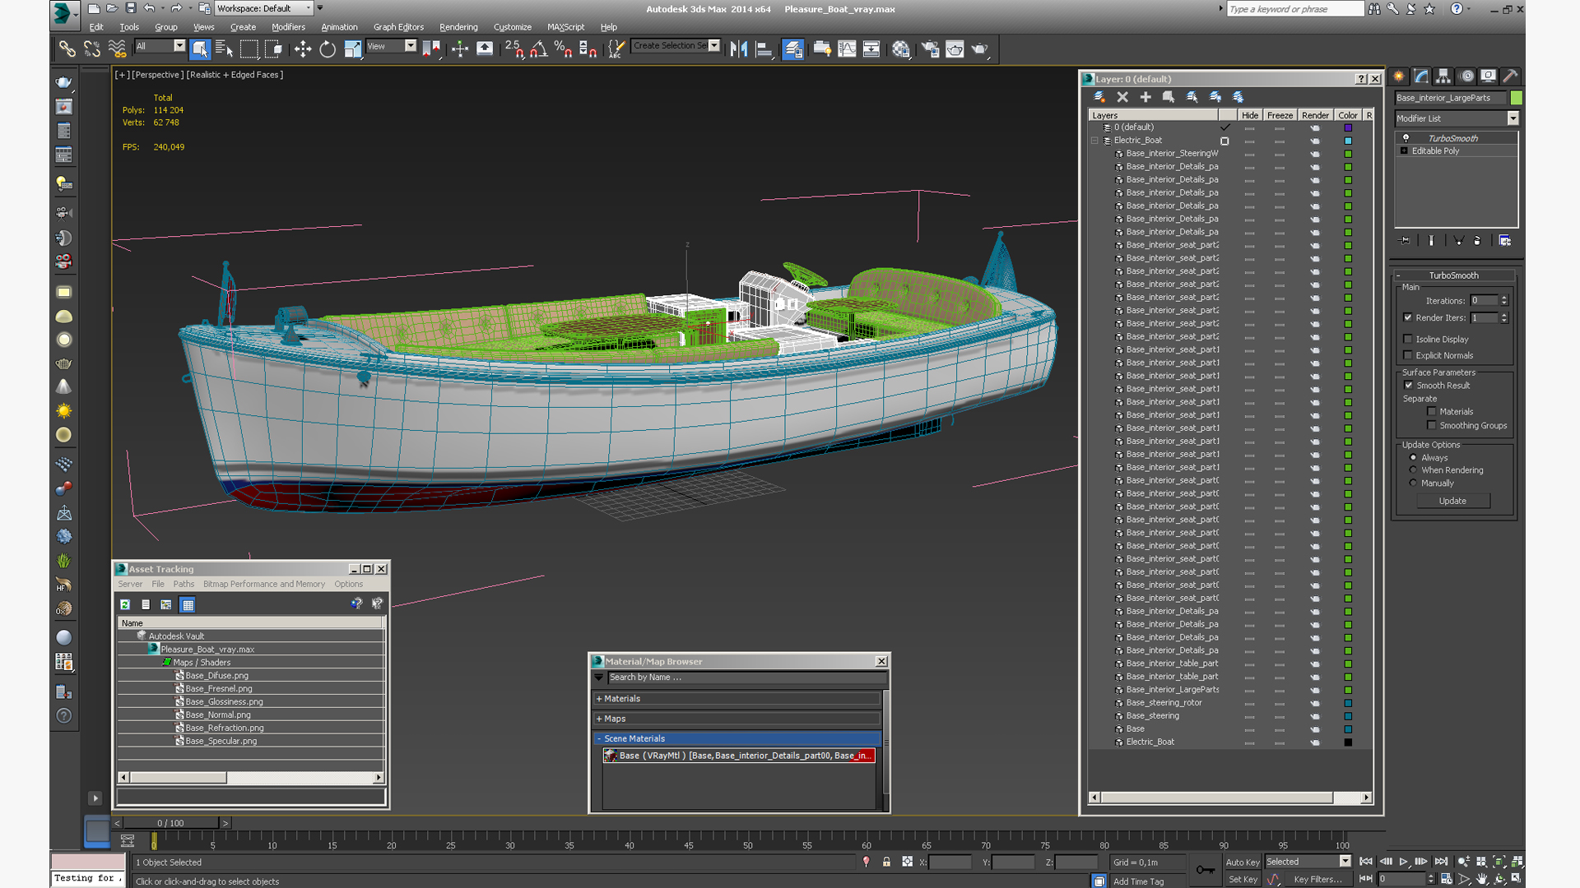Click Configure Modifier Sets icon
This screenshot has height=888, width=1580.
[x=1505, y=241]
